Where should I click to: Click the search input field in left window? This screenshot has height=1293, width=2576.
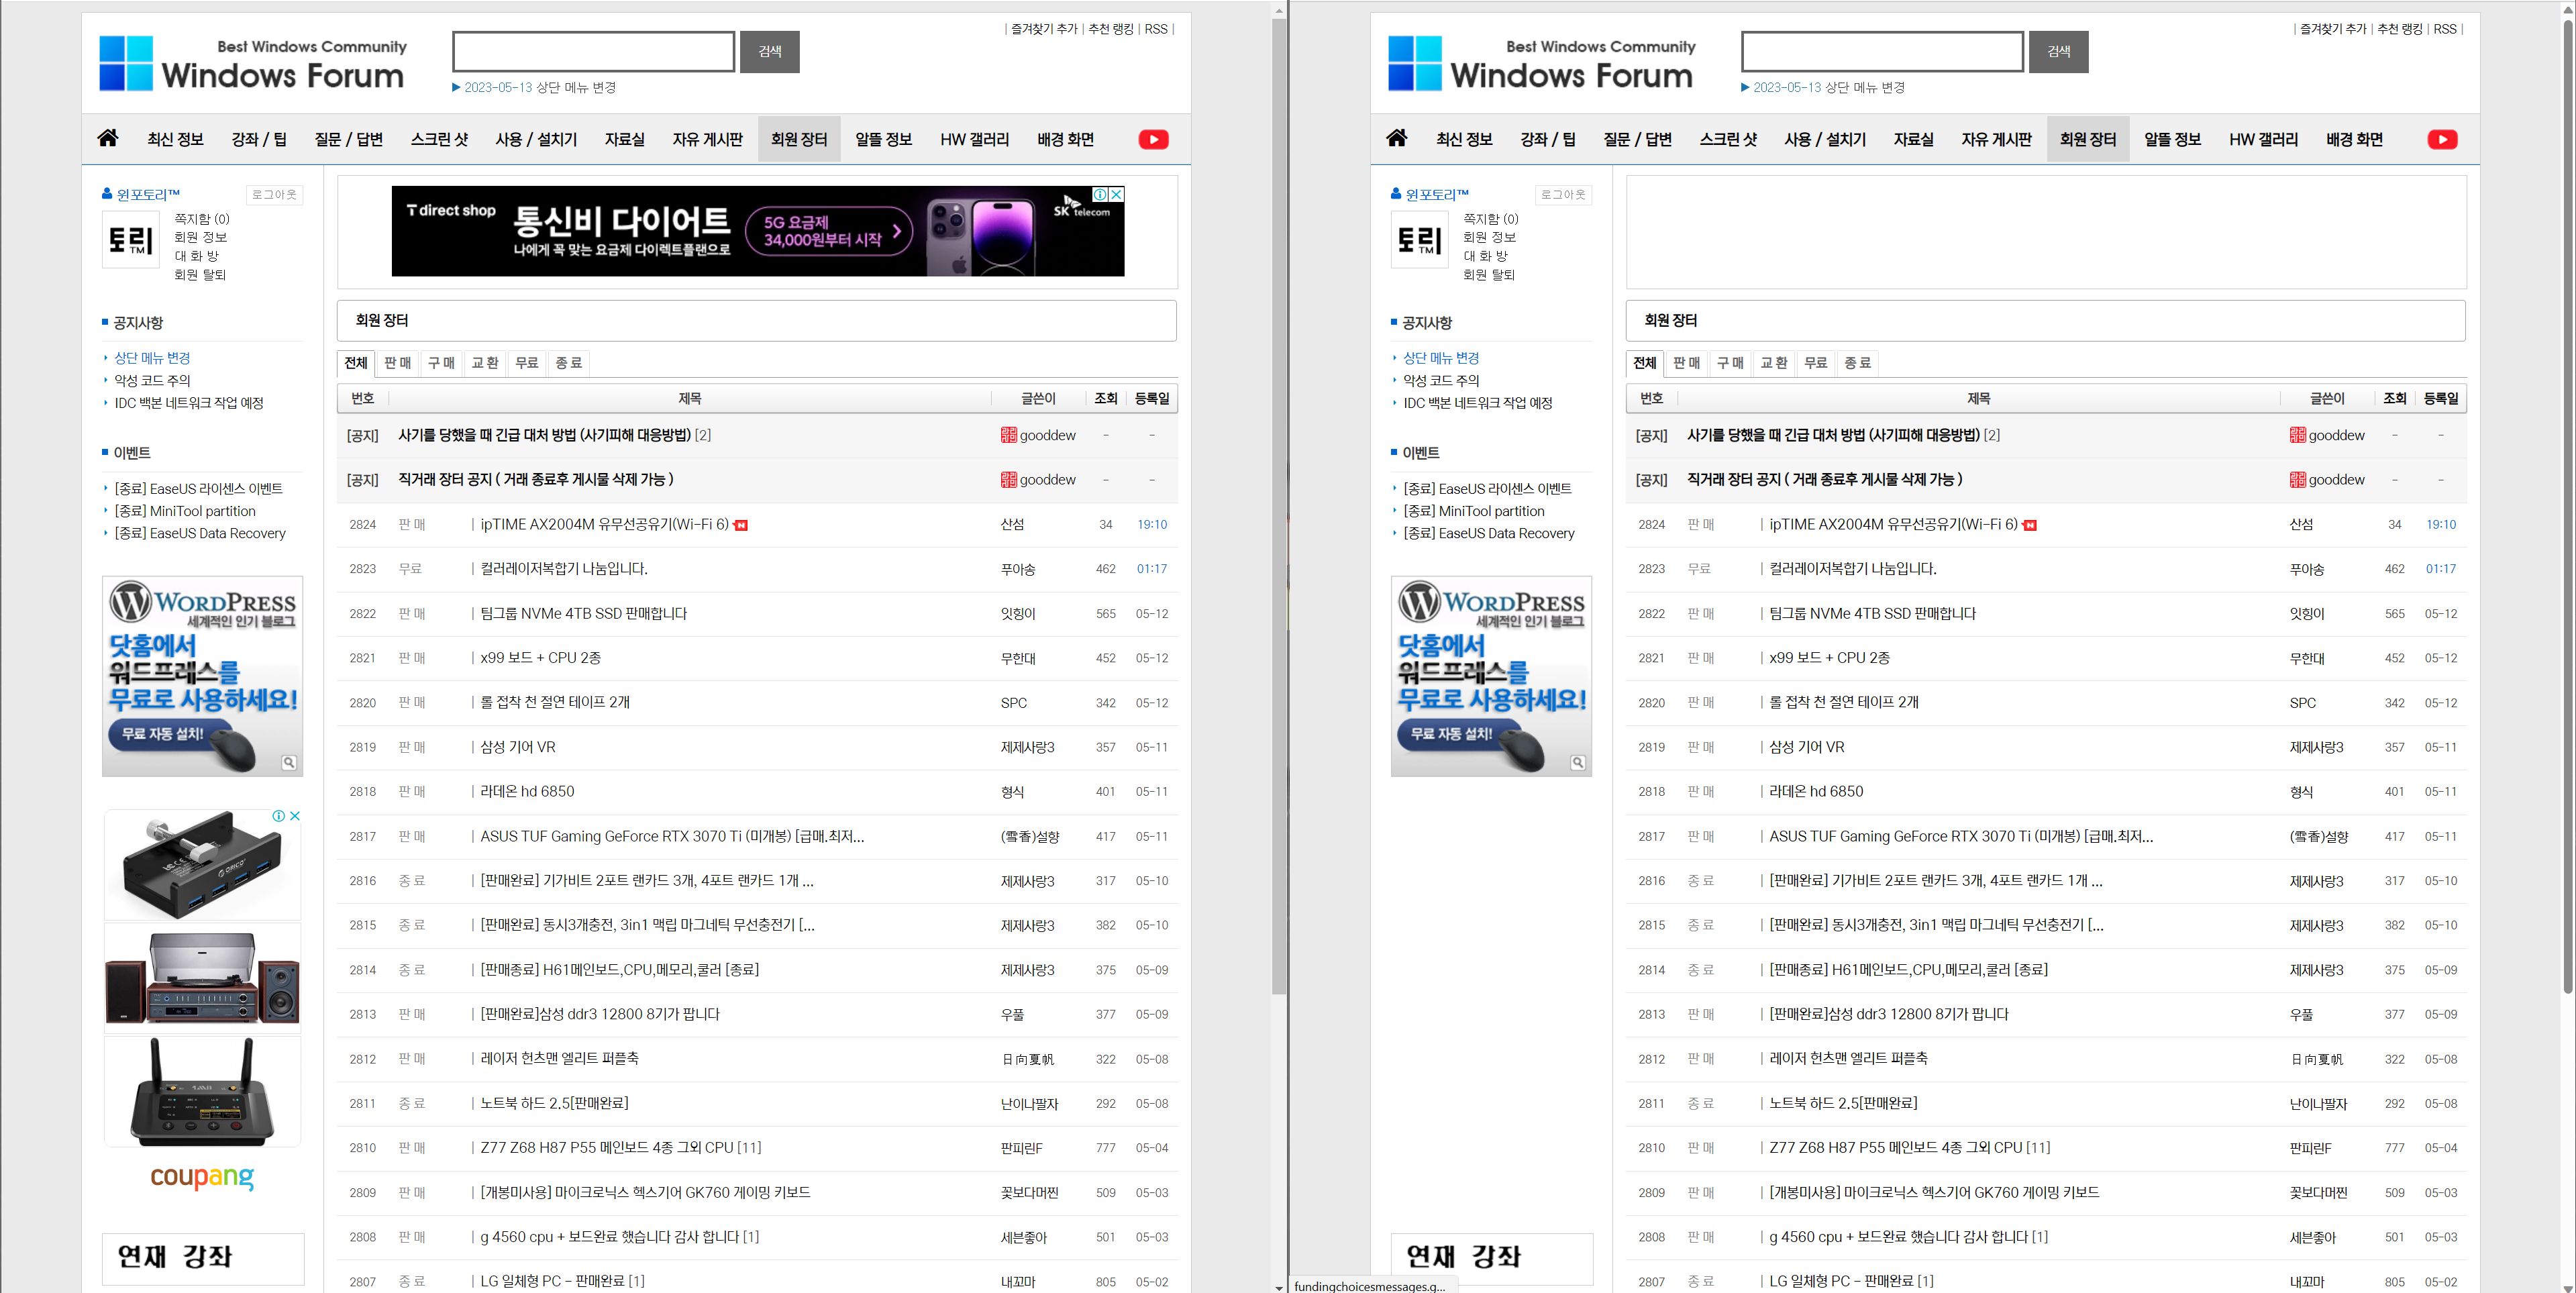click(594, 51)
